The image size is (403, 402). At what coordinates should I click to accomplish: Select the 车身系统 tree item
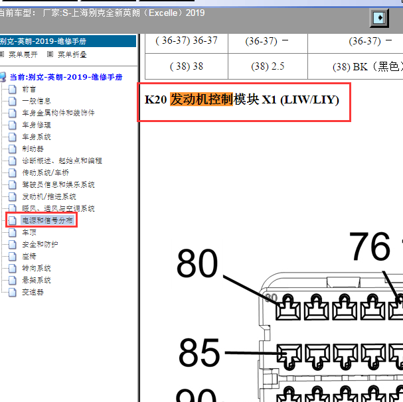(37, 137)
